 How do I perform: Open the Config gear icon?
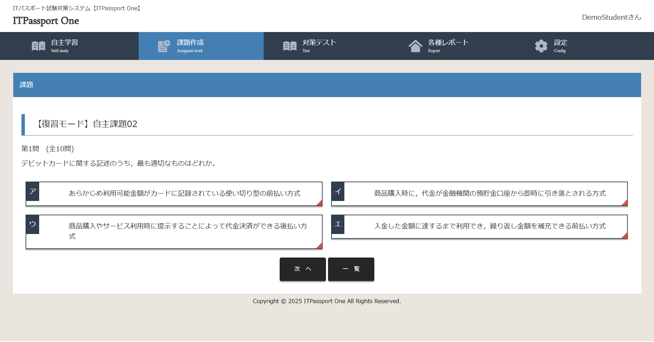(541, 46)
